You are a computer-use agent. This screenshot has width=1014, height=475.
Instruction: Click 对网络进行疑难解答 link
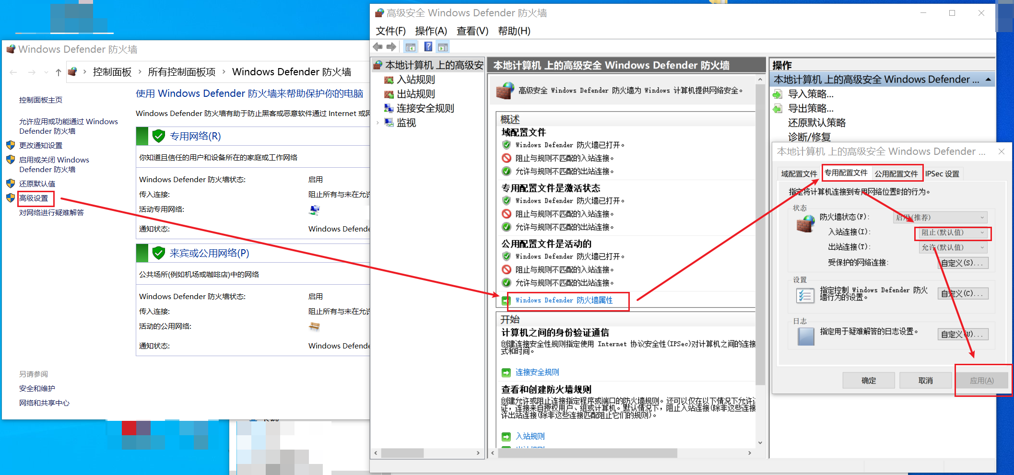coord(51,212)
